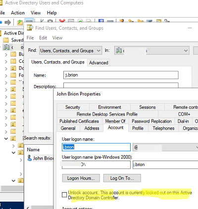Open the In domain dropdown
Screen dimensions: 198x209
click(x=186, y=50)
